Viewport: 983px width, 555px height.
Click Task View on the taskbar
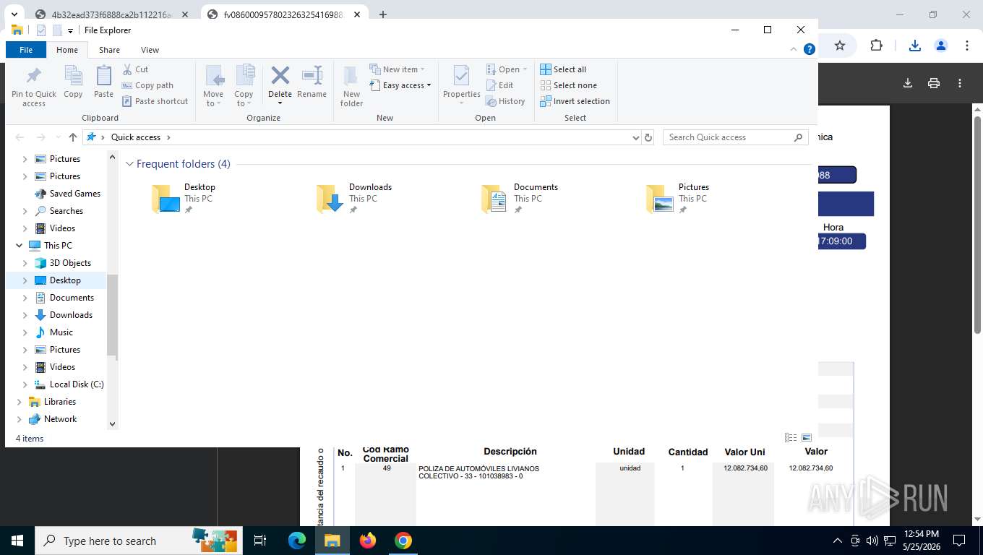[x=260, y=541]
